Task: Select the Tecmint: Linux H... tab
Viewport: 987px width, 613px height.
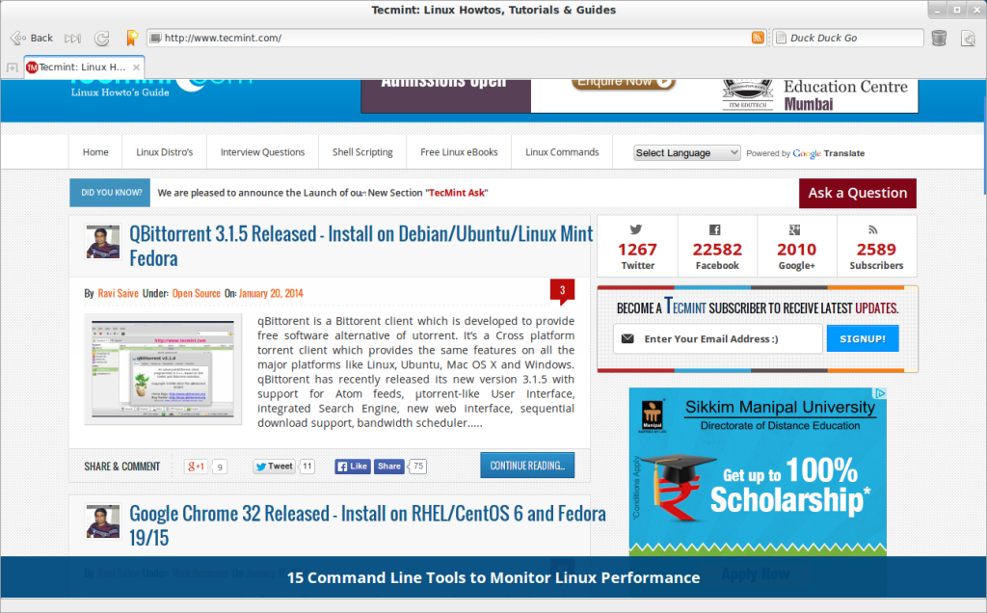Action: click(x=82, y=67)
